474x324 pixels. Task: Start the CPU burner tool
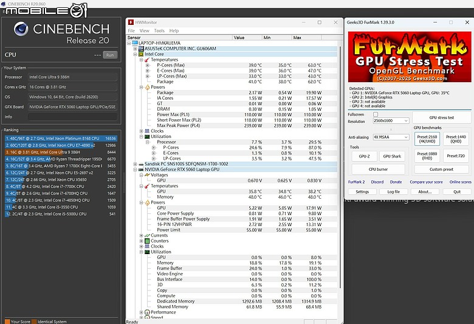click(x=378, y=169)
